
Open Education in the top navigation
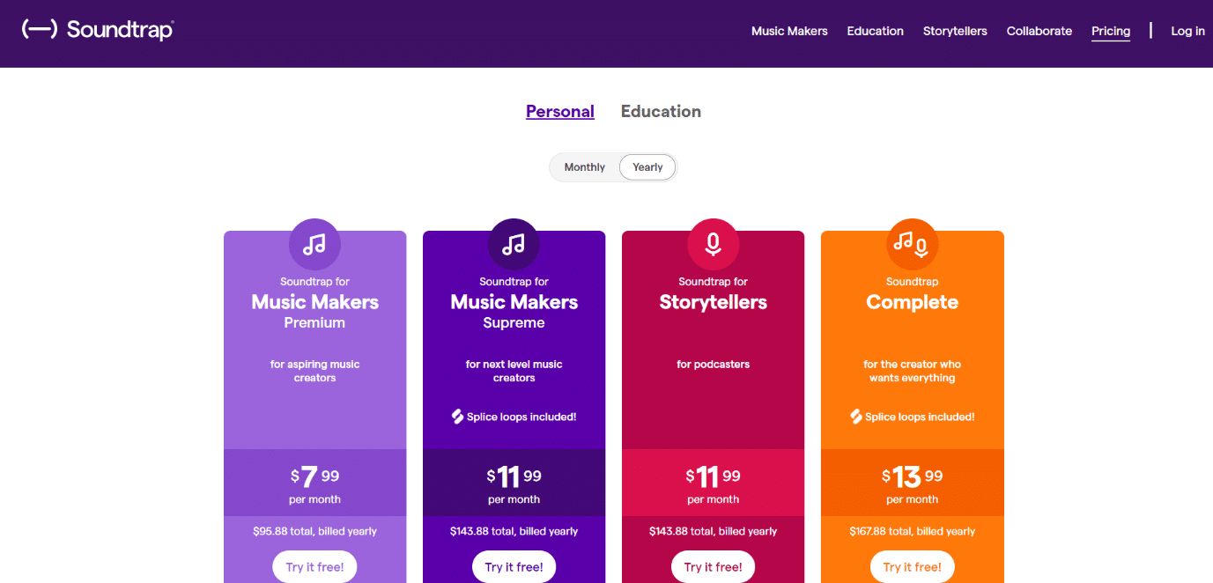click(x=876, y=31)
